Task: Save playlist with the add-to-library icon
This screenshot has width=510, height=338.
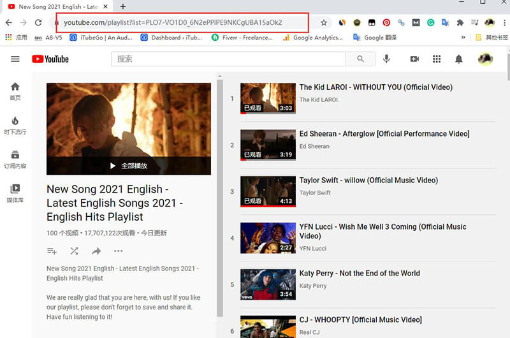Action: 52,251
